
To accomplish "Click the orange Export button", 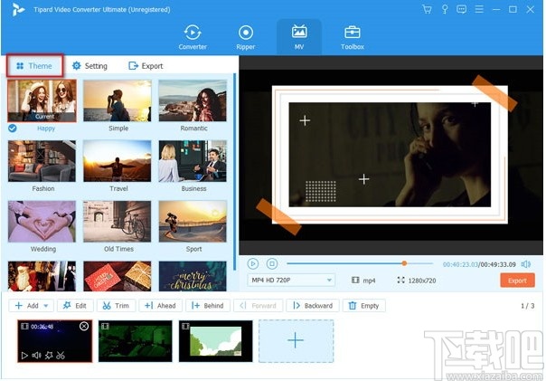I will (517, 281).
